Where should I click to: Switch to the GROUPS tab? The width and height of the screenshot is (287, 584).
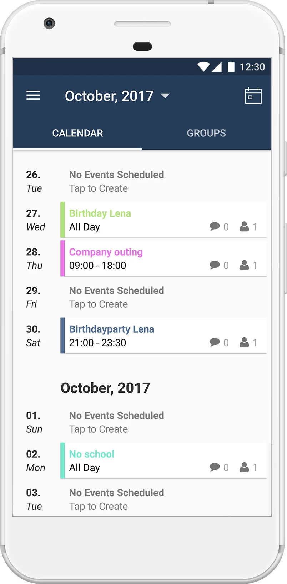pyautogui.click(x=206, y=133)
